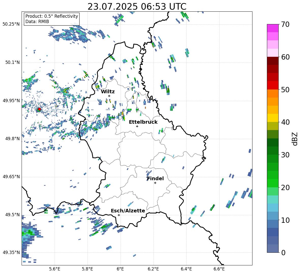
Task: Click the 30 colorbar tick label
Action: (x=285, y=155)
